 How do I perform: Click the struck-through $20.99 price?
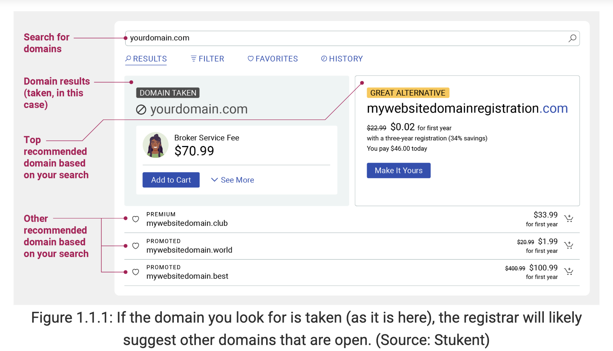526,242
